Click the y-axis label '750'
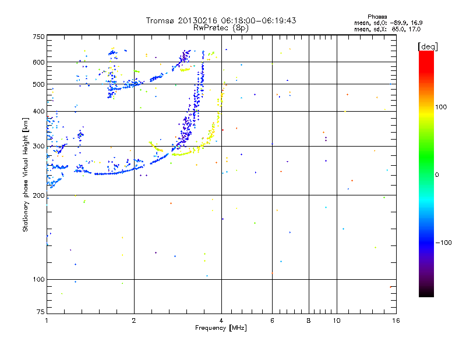The image size is (466, 349). 38,37
